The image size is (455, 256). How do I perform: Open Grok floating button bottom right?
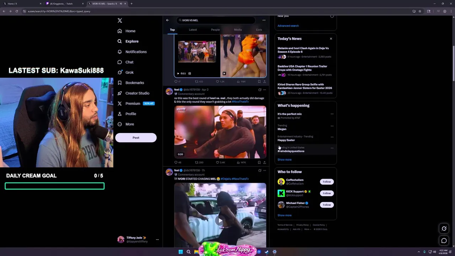(444, 229)
